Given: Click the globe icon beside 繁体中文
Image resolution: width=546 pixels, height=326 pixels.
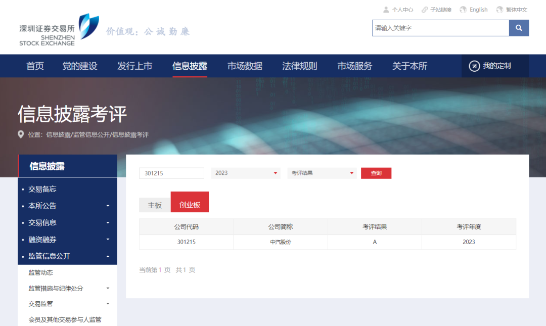Looking at the screenshot, I should tap(499, 10).
